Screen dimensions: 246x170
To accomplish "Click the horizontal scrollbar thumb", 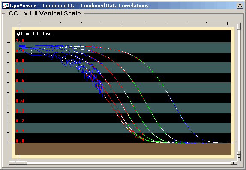I will click(x=21, y=163).
